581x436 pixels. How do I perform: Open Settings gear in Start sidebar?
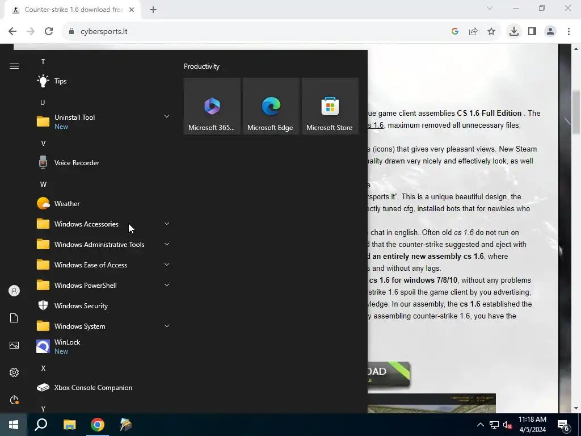coord(14,372)
